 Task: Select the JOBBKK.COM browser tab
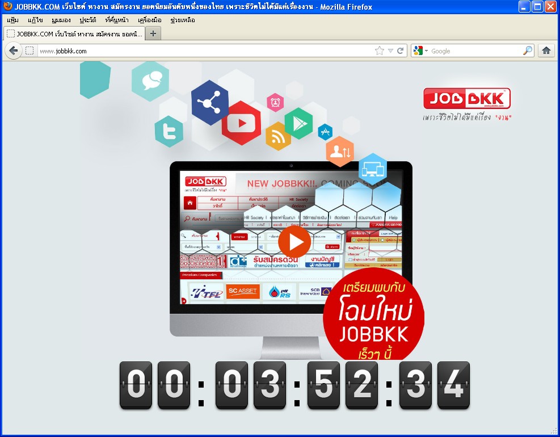point(75,33)
